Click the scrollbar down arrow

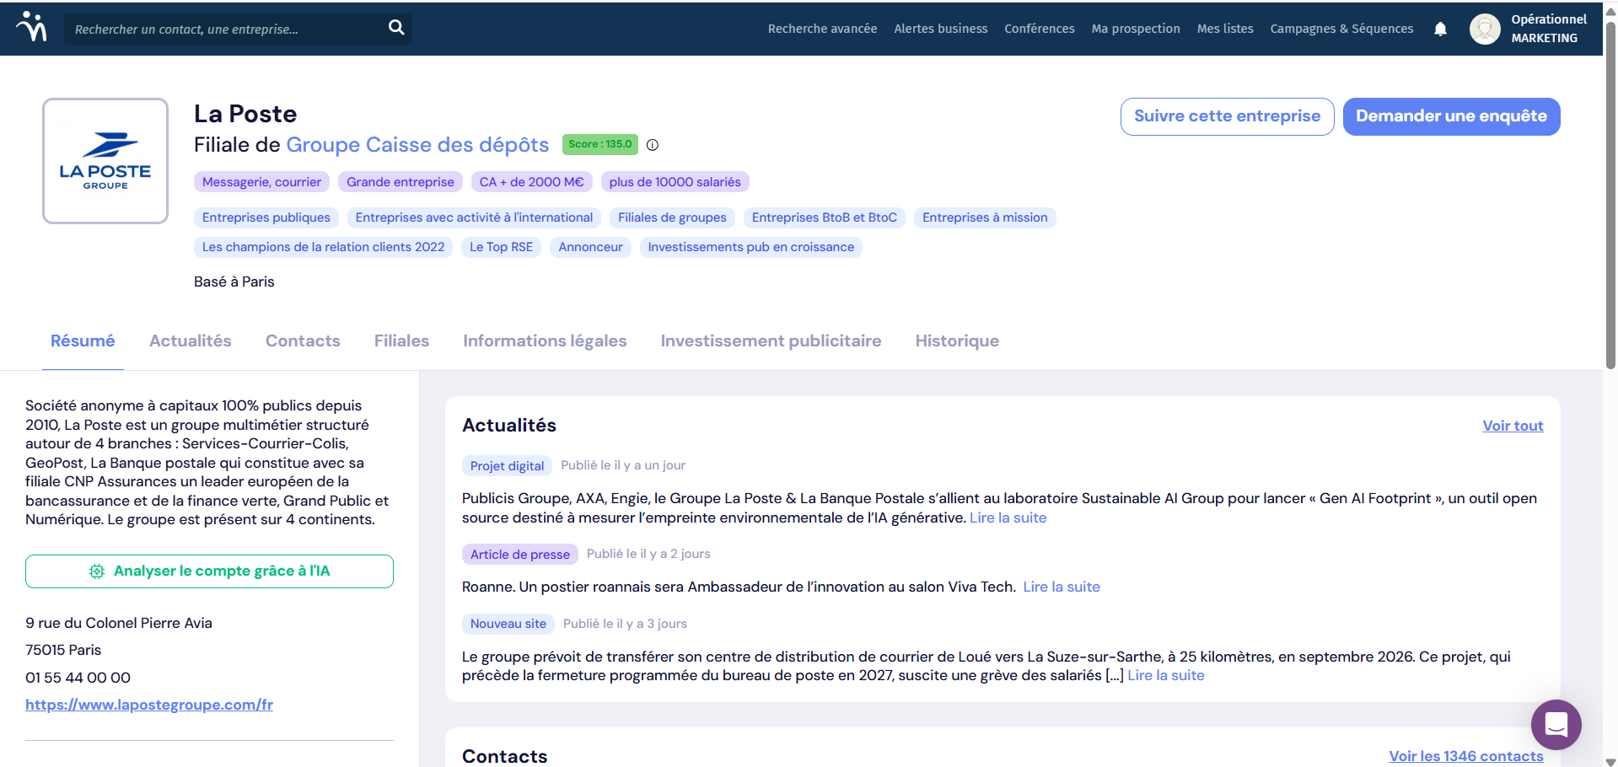(x=1610, y=760)
